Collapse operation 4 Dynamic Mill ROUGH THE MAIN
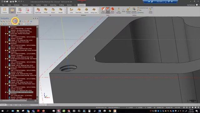The height and width of the screenshot is (113, 200). pyautogui.click(x=6, y=50)
